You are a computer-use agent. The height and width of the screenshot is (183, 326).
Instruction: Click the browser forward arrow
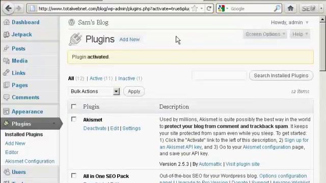pos(19,9)
